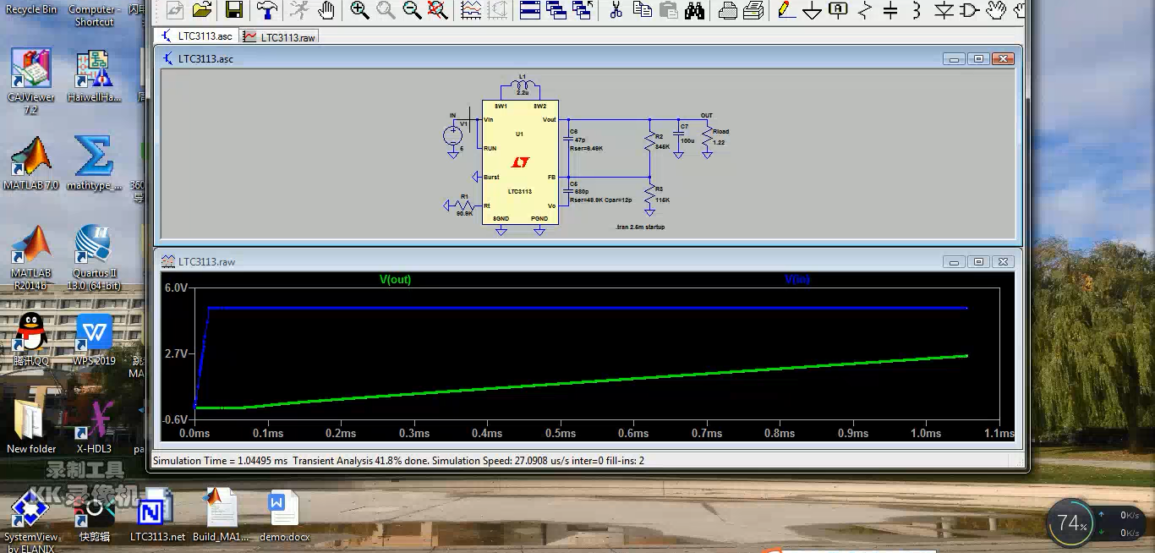
Task: Click the Rload resistor label
Action: (720, 132)
